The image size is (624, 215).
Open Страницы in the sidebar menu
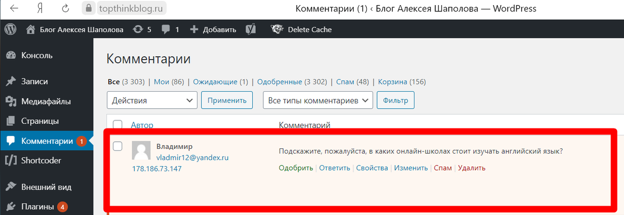point(40,121)
